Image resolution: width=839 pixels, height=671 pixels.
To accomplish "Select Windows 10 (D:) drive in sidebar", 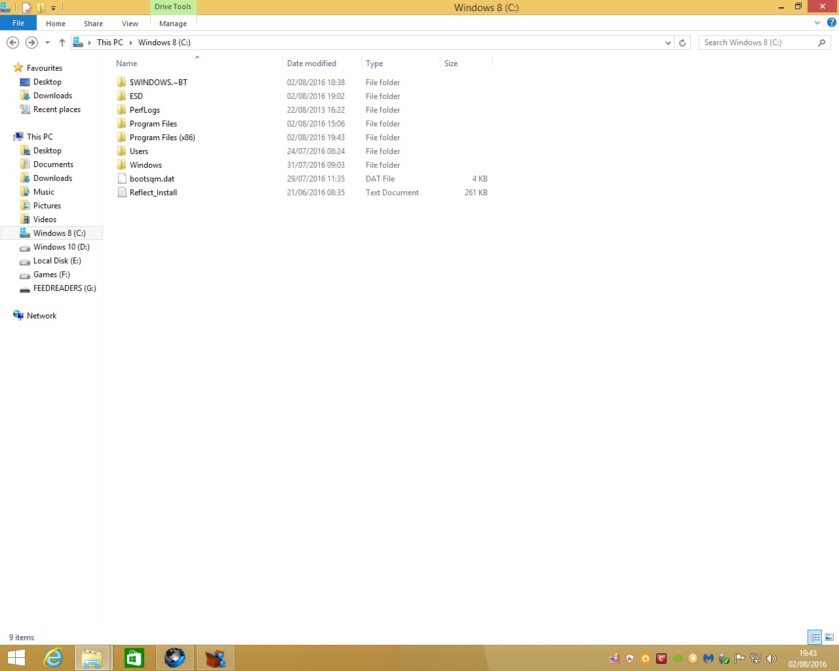I will click(x=62, y=247).
